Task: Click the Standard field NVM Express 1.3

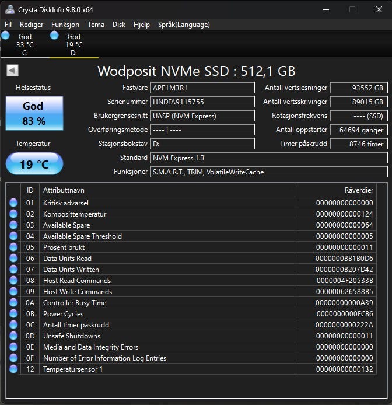Action: coord(269,158)
